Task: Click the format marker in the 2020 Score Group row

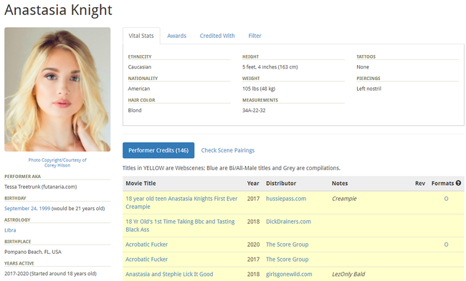Action: (446, 245)
